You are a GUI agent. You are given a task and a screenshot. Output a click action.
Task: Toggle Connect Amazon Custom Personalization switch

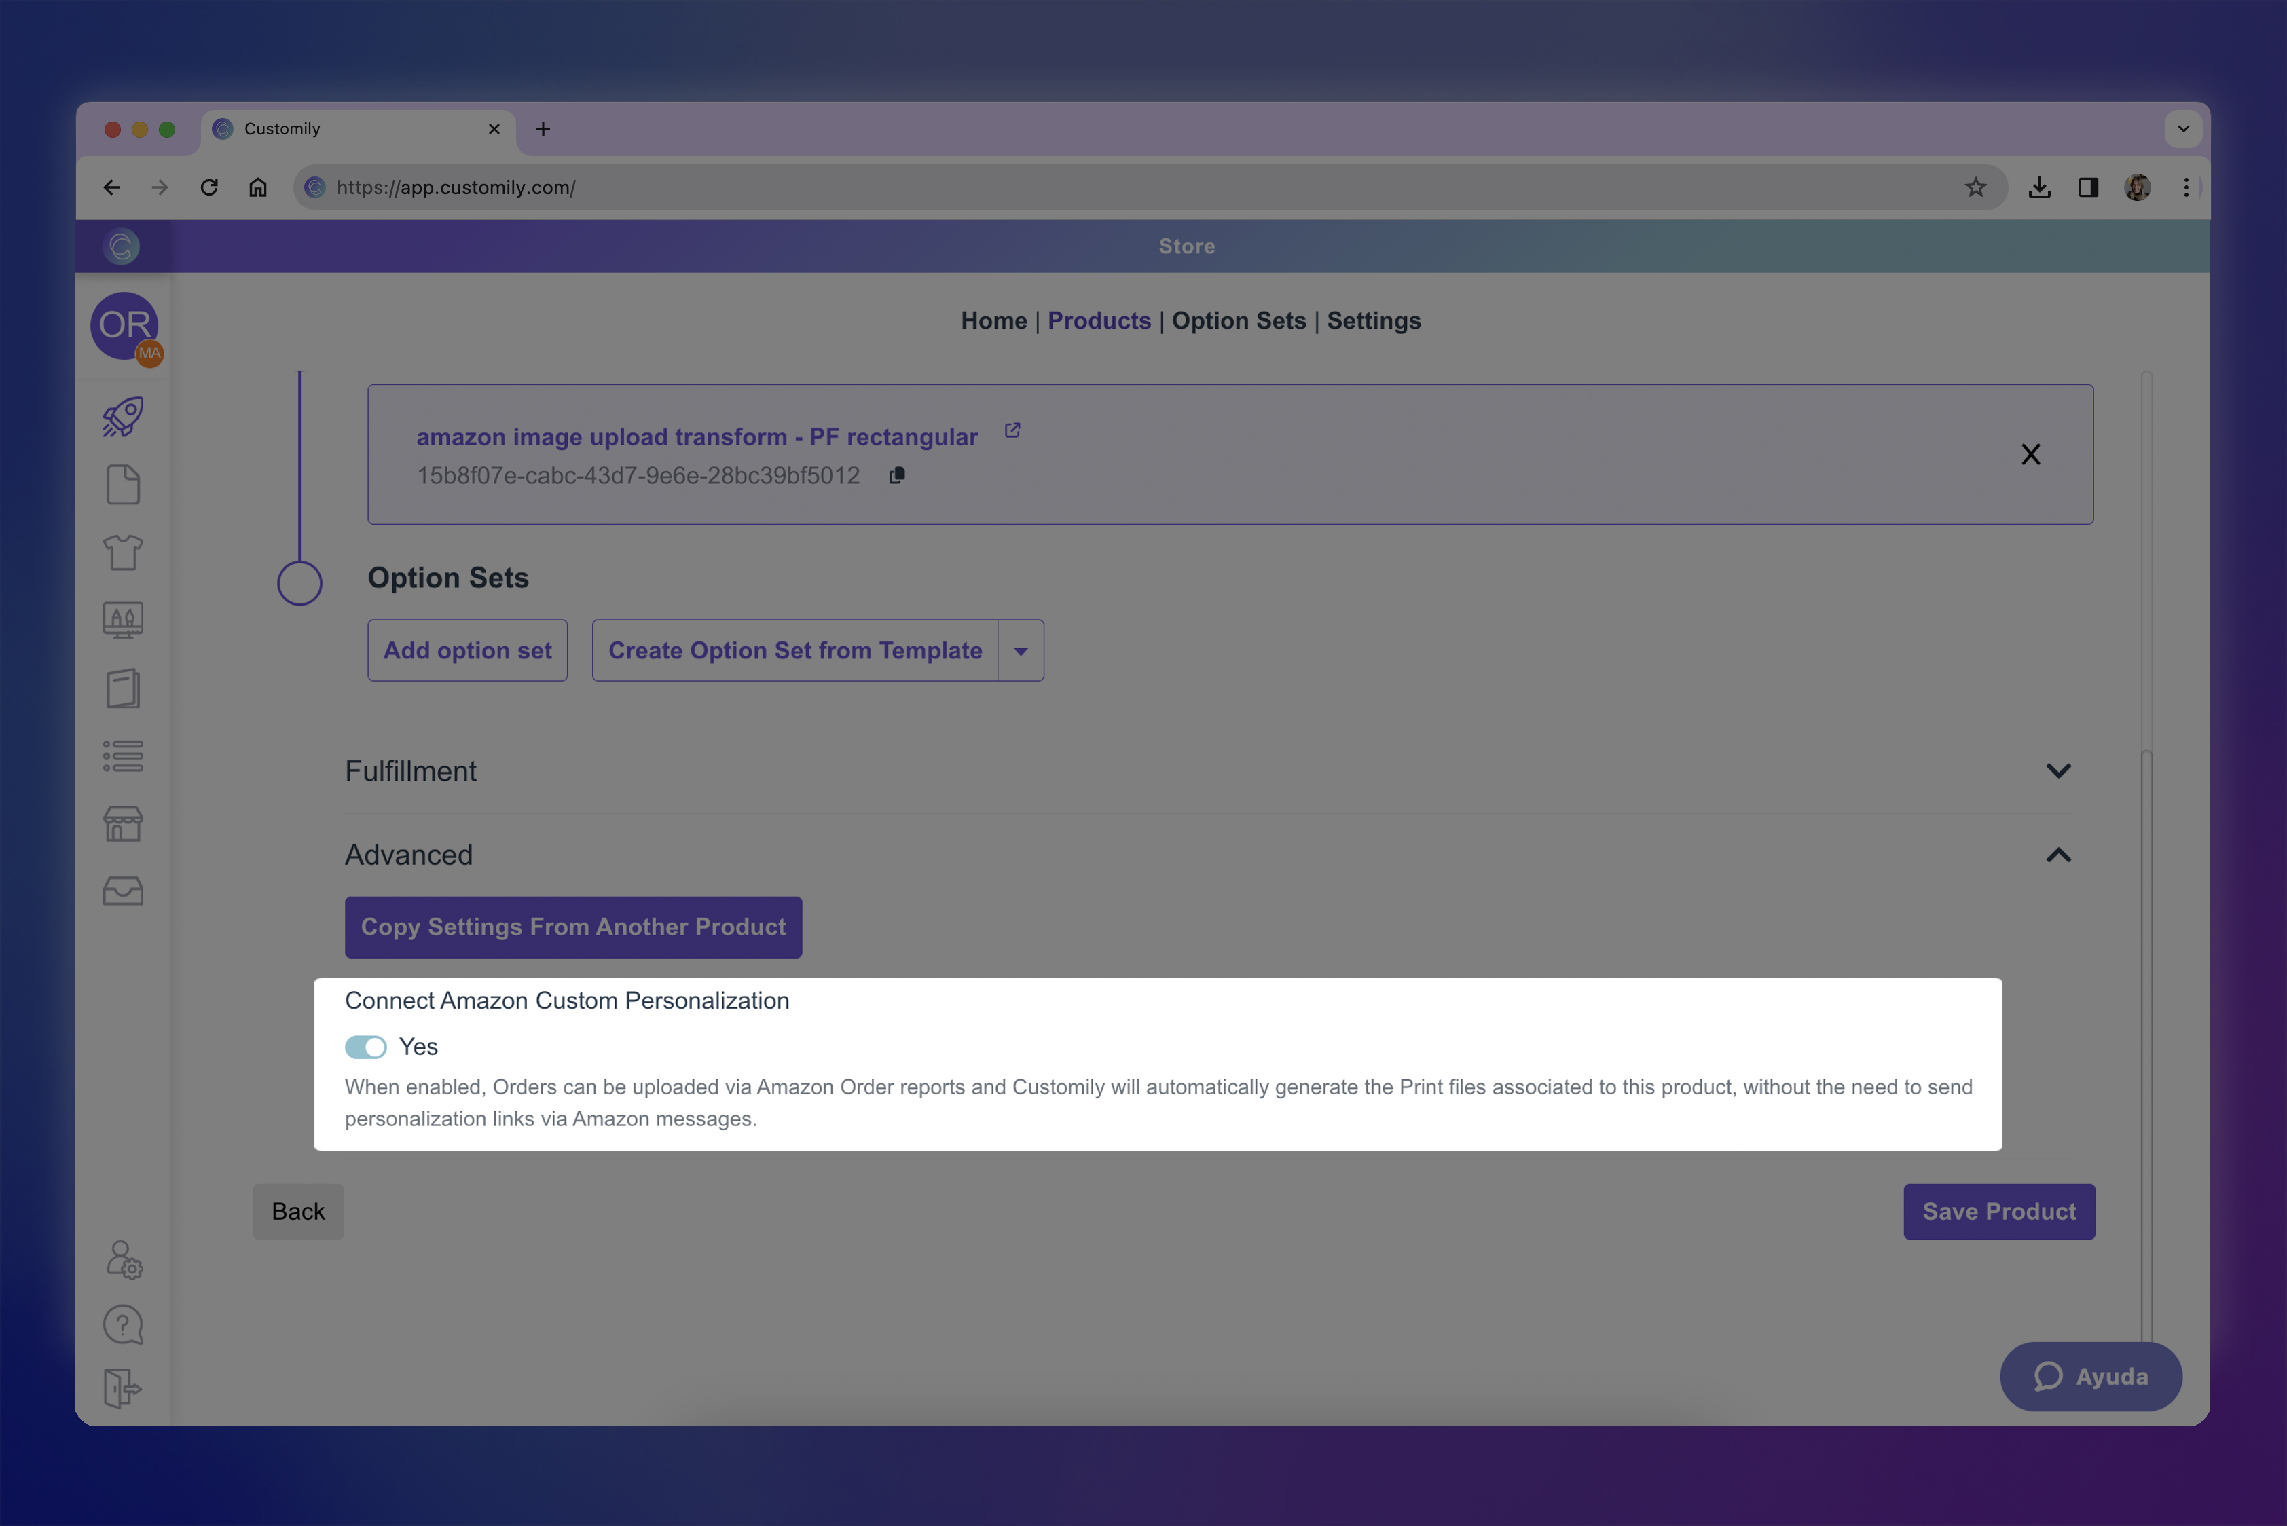tap(366, 1047)
